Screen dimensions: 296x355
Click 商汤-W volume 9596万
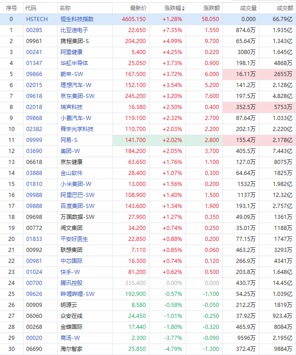247,338
